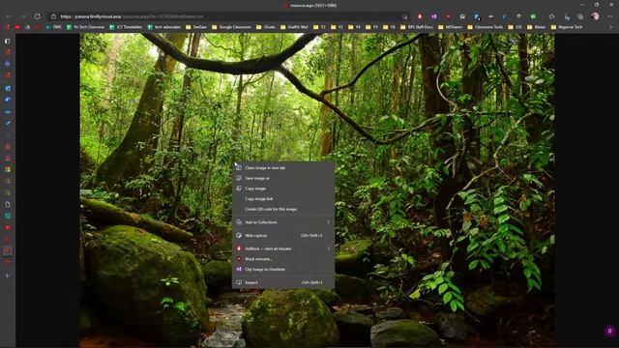Viewport: 619px width, 348px height.
Task: Open the "BPS Staff Docs" bookmark folder
Action: [x=417, y=27]
